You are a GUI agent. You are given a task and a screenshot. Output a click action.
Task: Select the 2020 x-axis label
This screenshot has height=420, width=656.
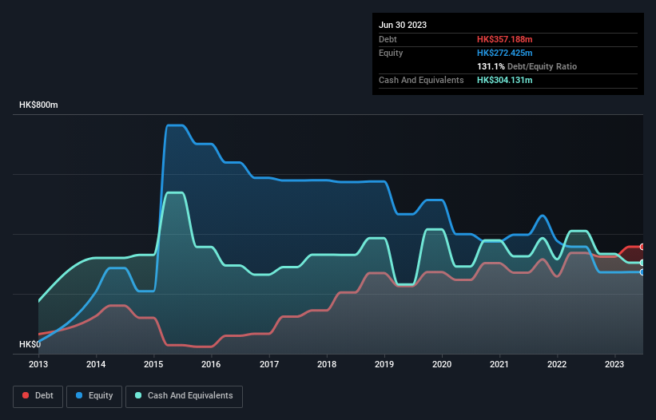tap(442, 364)
